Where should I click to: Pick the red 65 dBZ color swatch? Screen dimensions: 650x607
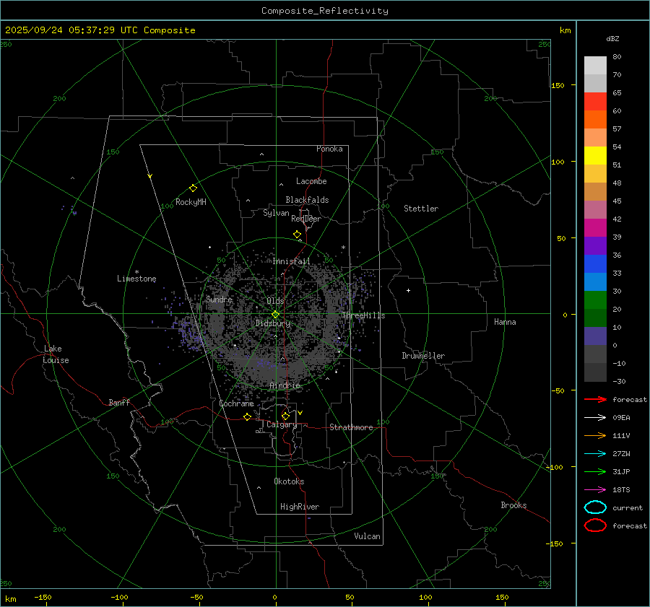pyautogui.click(x=595, y=102)
